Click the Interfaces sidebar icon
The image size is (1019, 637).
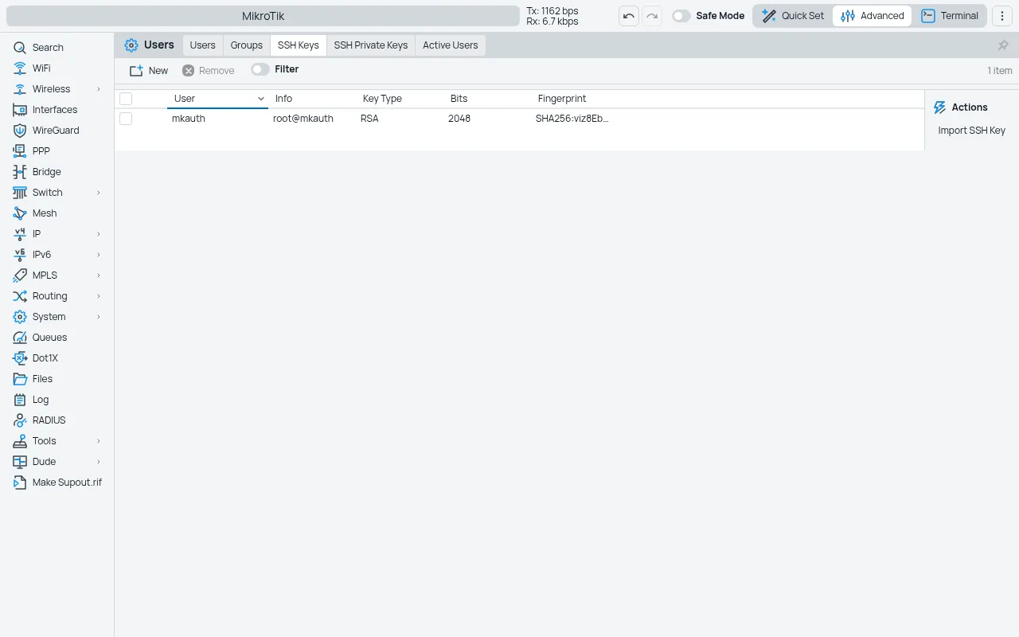tap(20, 110)
